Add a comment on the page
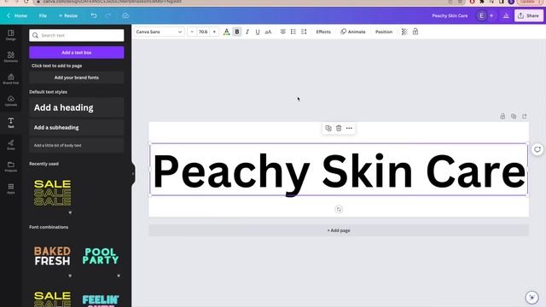The height and width of the screenshot is (307, 546). click(x=537, y=149)
